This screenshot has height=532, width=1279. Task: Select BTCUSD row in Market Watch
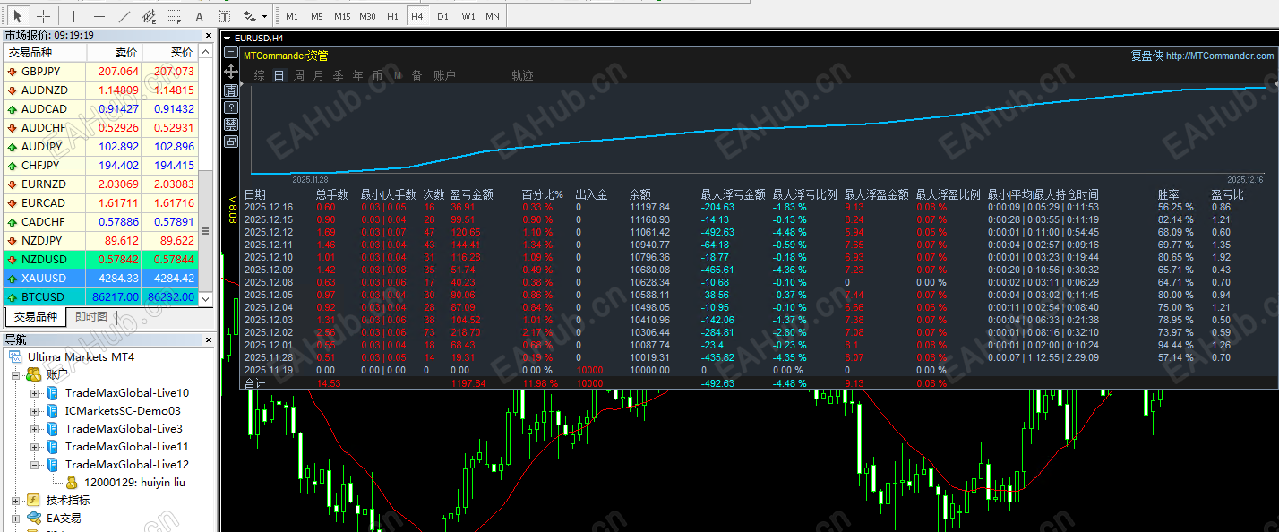99,296
